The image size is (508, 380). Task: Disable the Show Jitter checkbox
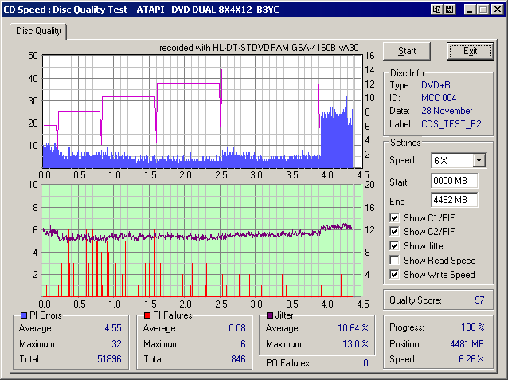394,246
